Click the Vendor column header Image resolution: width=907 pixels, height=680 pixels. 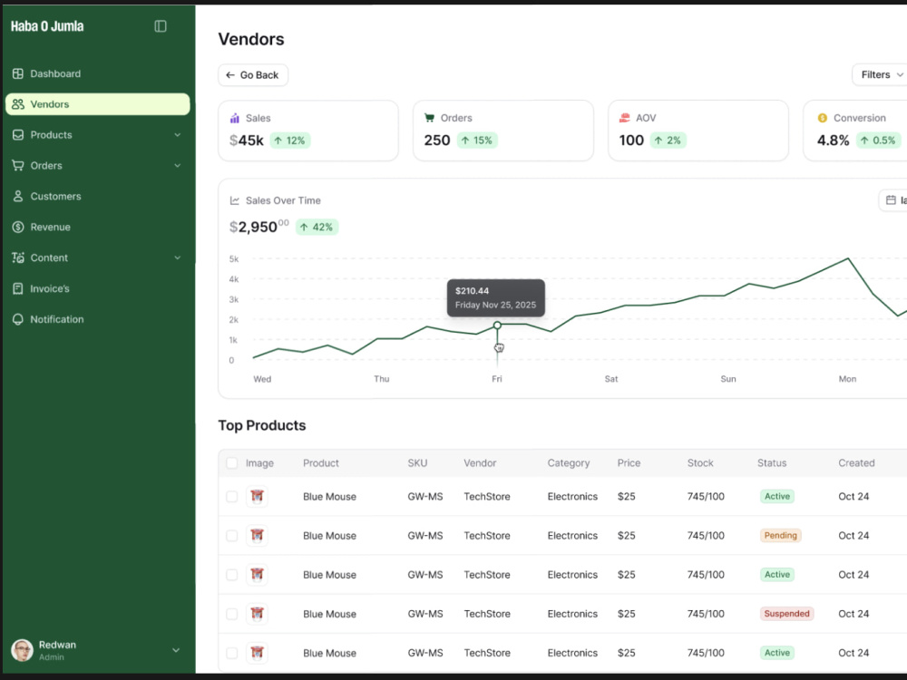pos(480,463)
